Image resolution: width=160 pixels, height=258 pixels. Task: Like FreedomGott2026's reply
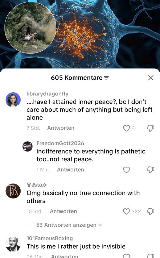126,170
